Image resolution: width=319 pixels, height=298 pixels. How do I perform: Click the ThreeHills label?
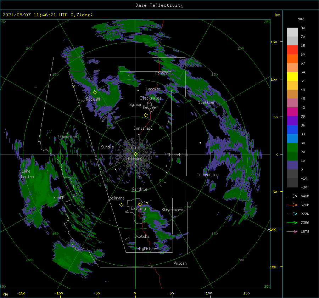point(178,155)
